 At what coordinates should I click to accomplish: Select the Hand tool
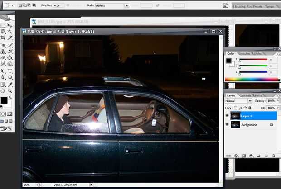point(3,90)
